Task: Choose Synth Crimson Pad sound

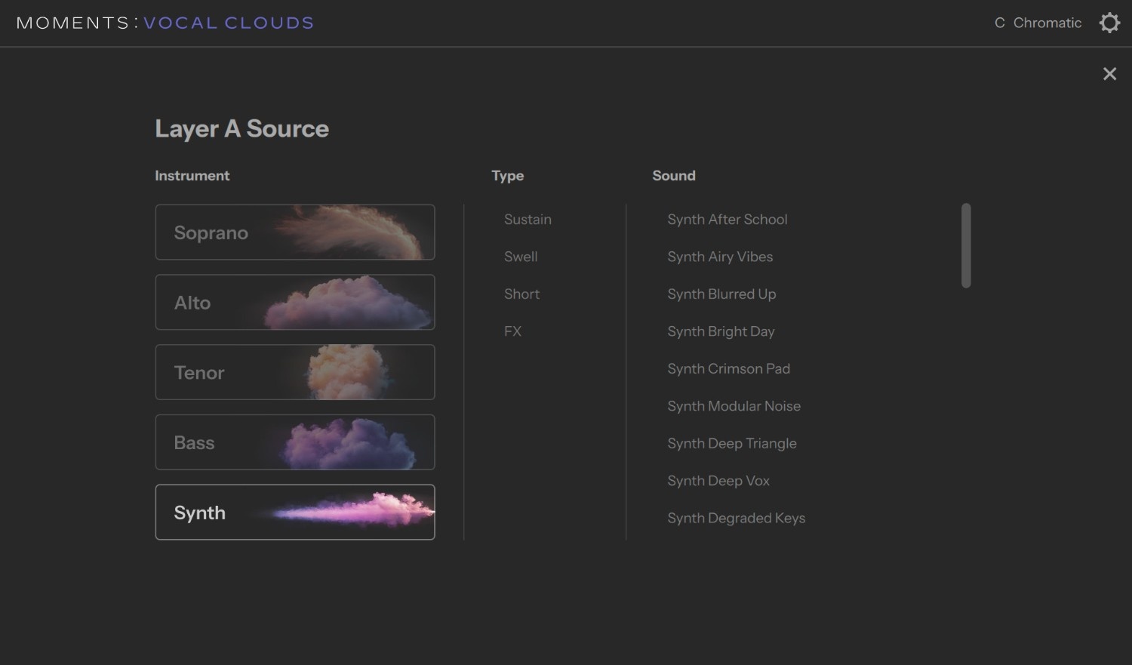Action: click(x=728, y=368)
